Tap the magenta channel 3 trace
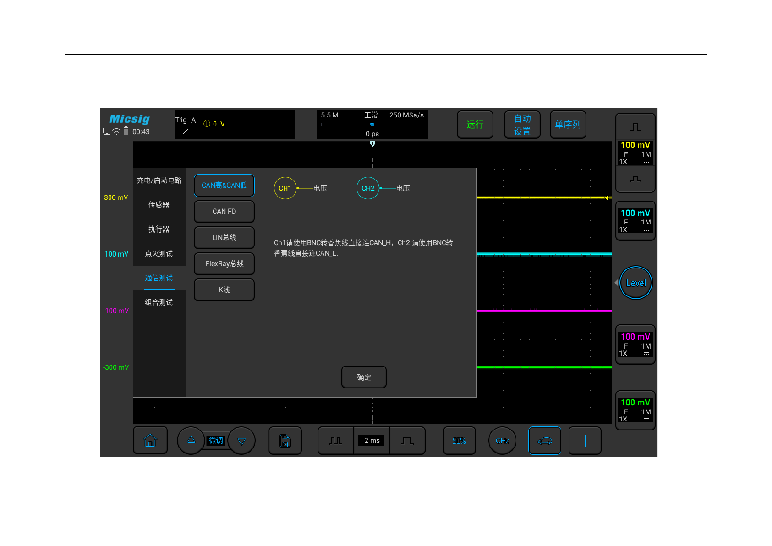 coord(544,311)
